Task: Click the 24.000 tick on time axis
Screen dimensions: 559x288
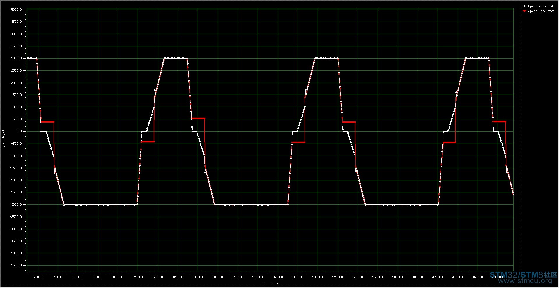Action: [x=257, y=277]
